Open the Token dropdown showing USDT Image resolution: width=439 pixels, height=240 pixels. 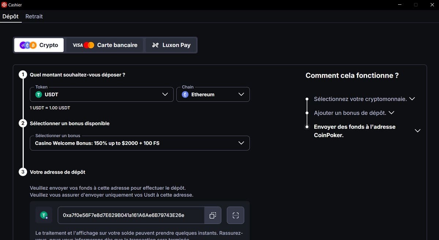click(x=101, y=94)
